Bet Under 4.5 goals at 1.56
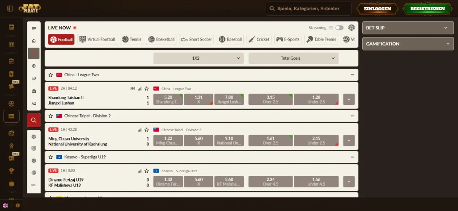This screenshot has width=458, height=211. (x=316, y=182)
